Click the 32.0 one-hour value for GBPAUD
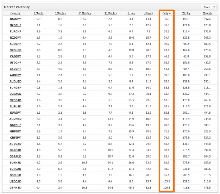The width and height of the screenshot is (220, 194). click(131, 156)
